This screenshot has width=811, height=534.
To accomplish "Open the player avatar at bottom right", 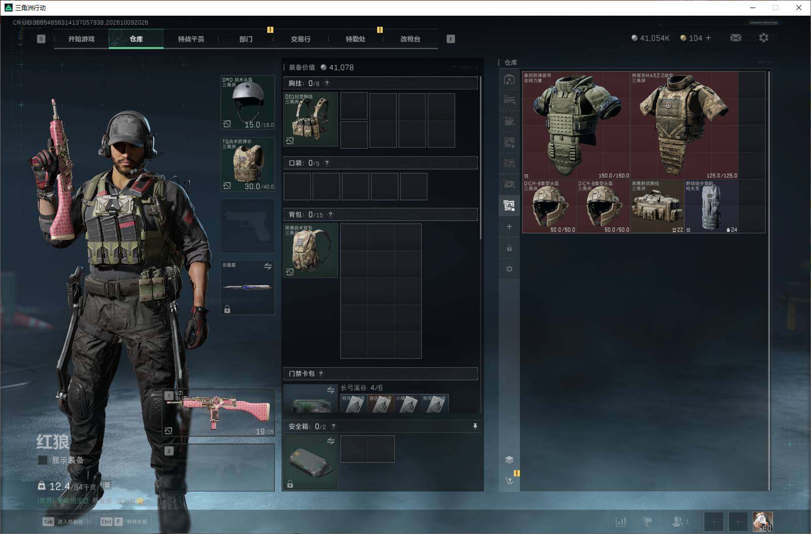I will pos(763,521).
